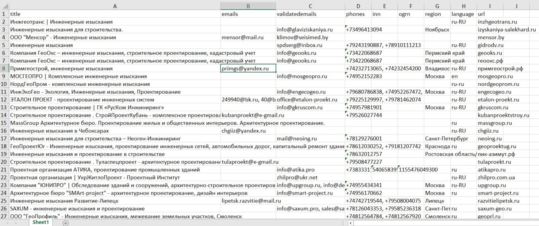The image size is (539, 226).
Task: Select the title cell МОСГЕОПРО row 9
Action: click(x=115, y=76)
